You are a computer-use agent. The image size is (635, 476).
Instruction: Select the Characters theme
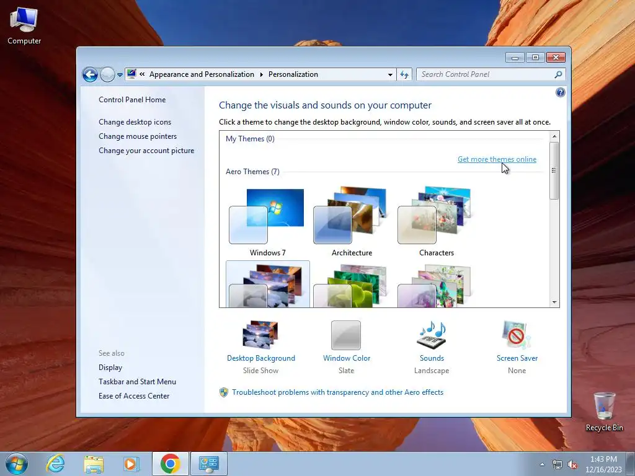436,222
